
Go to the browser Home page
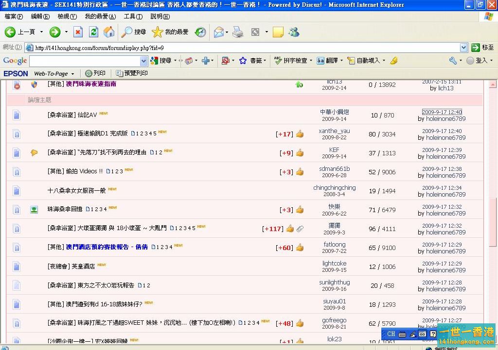pos(109,32)
